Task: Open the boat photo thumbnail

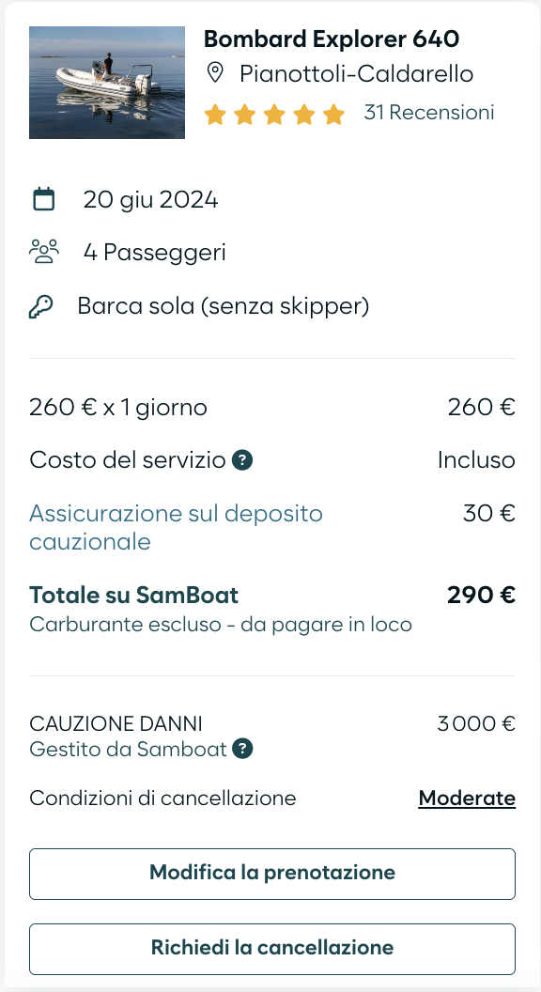Action: point(107,83)
